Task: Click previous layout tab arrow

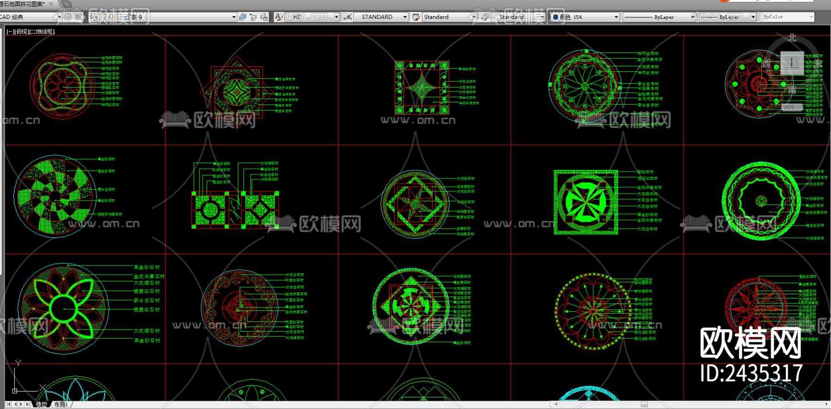Action: [x=15, y=404]
